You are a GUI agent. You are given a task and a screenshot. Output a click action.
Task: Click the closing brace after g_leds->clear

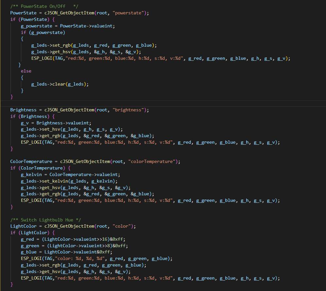click(x=22, y=90)
